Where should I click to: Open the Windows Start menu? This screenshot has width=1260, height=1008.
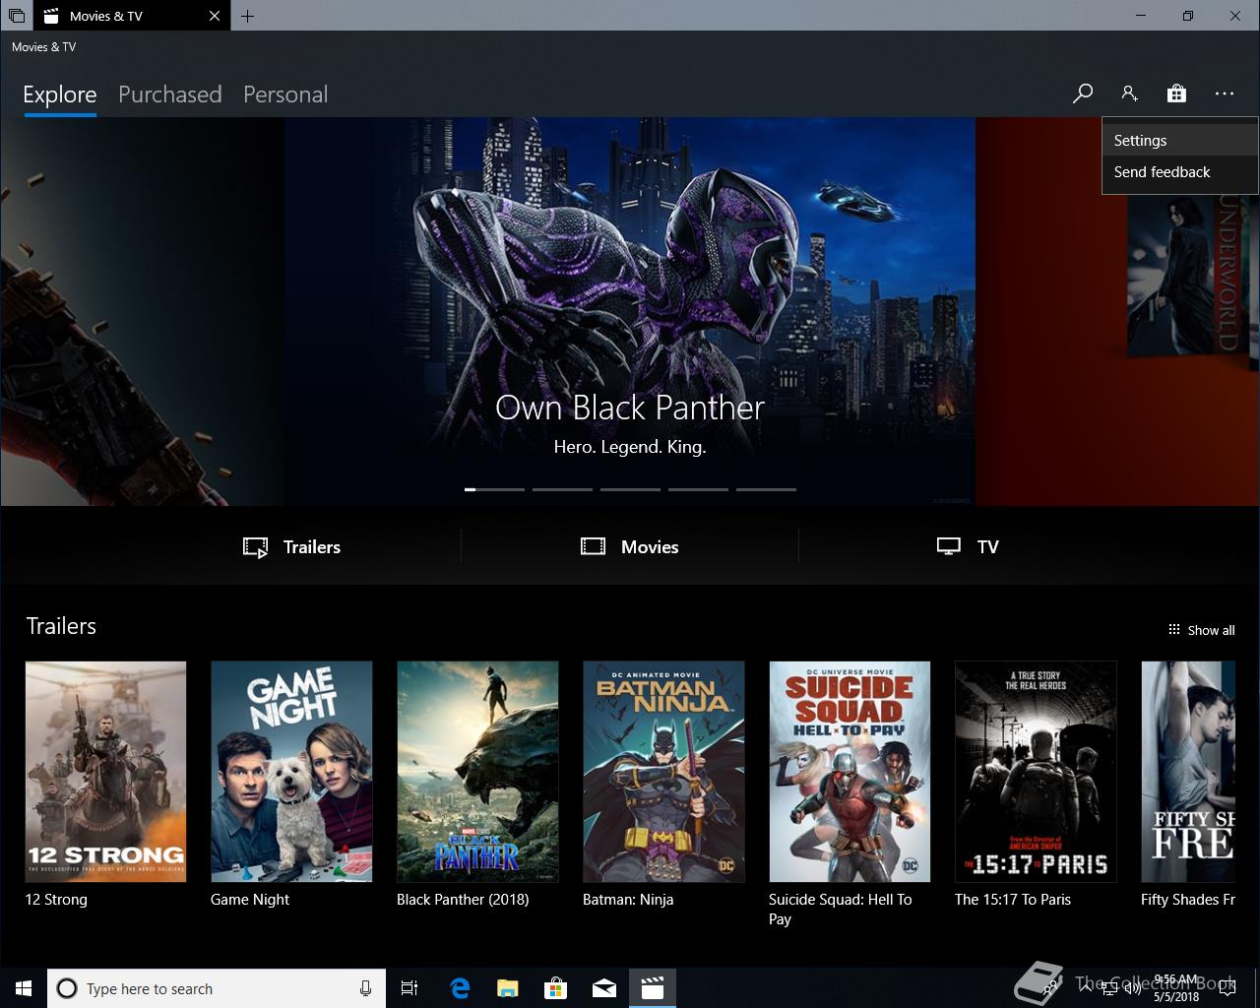(x=24, y=988)
